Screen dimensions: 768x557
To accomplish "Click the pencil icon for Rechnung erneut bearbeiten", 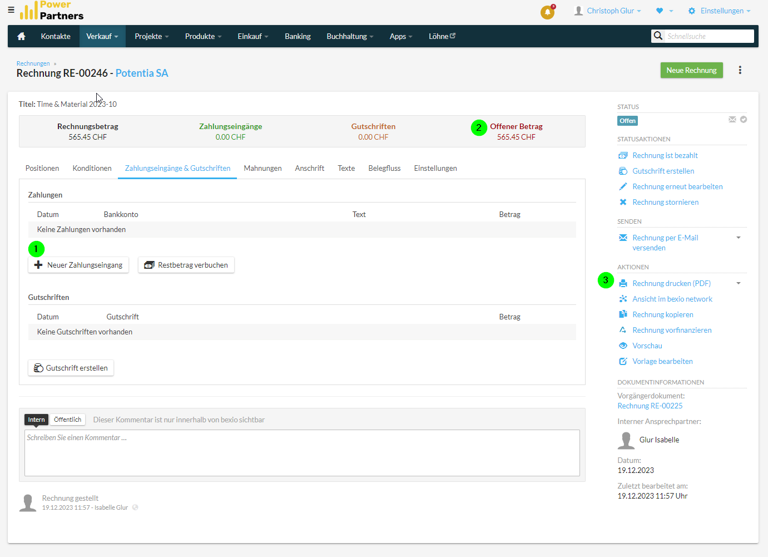I will [x=623, y=186].
